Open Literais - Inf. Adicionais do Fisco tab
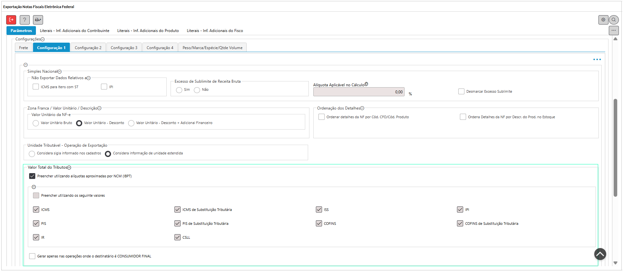623x271 pixels. (x=215, y=31)
